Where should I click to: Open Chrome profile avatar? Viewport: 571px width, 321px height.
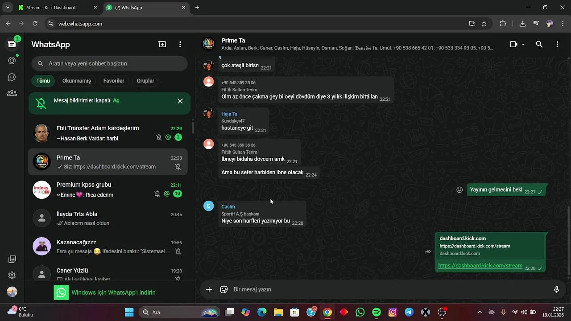click(x=550, y=24)
